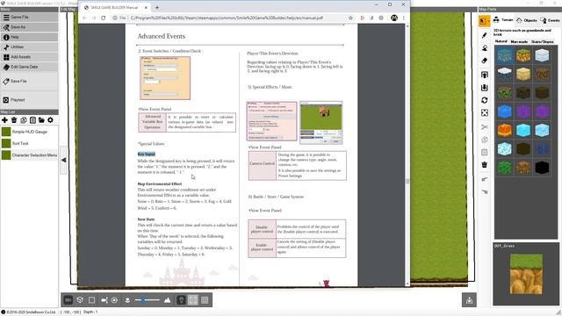The height and width of the screenshot is (316, 562).
Task: Click the browser reload button
Action: tap(104, 18)
